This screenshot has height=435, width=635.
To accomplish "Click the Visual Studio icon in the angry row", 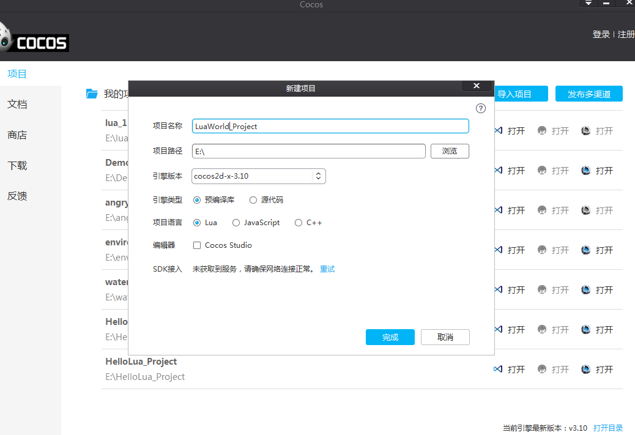I will point(498,210).
